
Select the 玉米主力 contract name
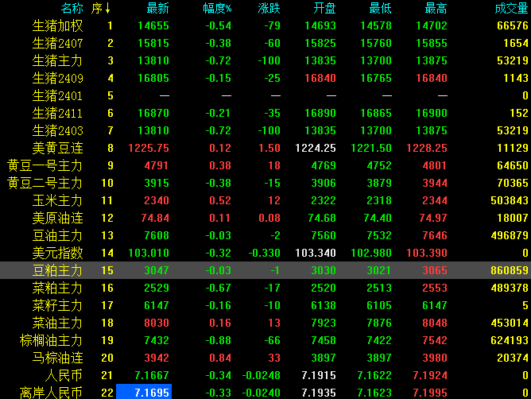pos(57,200)
